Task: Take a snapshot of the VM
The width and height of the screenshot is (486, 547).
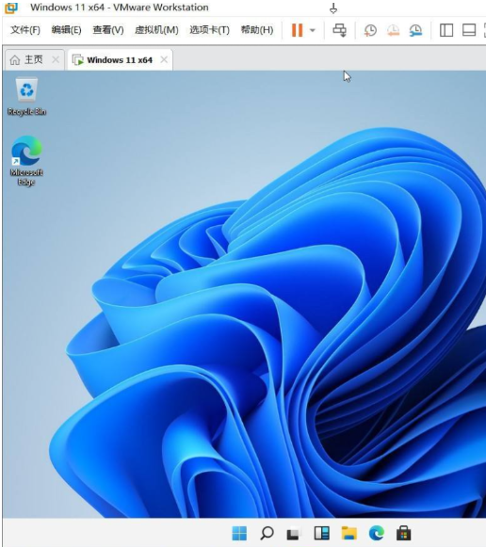Action: point(370,30)
